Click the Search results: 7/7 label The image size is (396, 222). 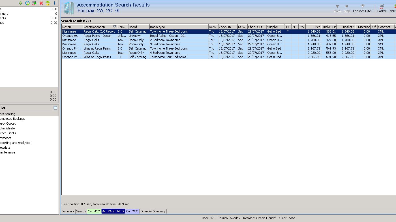click(x=76, y=21)
